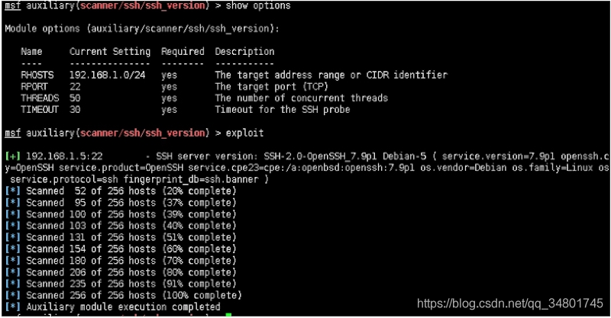Click the [*] marker beside '100% complete' line
The image size is (611, 318).
[x=12, y=295]
